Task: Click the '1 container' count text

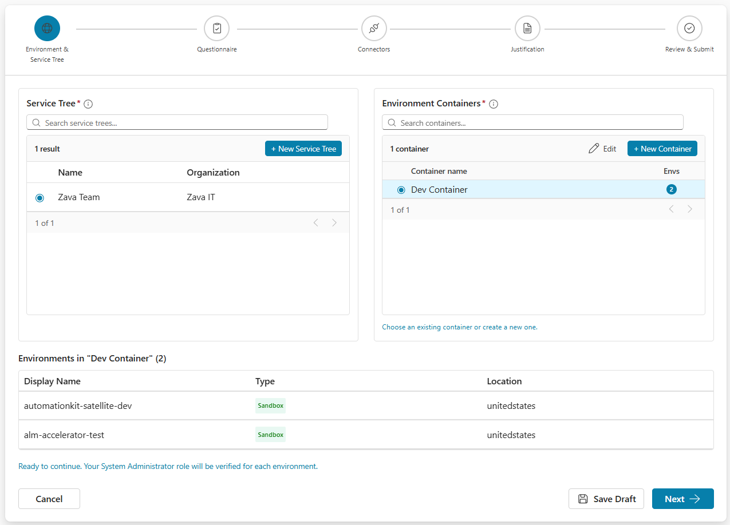Action: click(x=409, y=149)
